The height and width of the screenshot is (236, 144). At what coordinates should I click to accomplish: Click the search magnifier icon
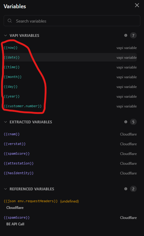pyautogui.click(x=10, y=21)
